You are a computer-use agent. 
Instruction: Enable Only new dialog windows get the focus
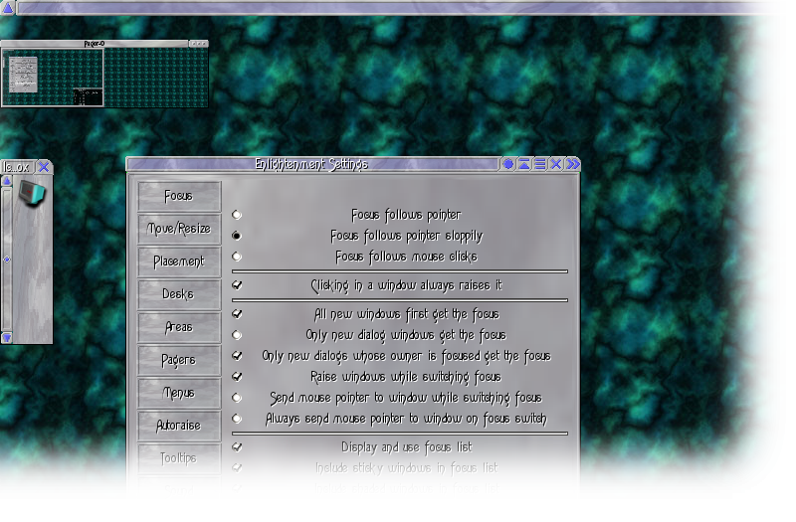click(x=237, y=335)
